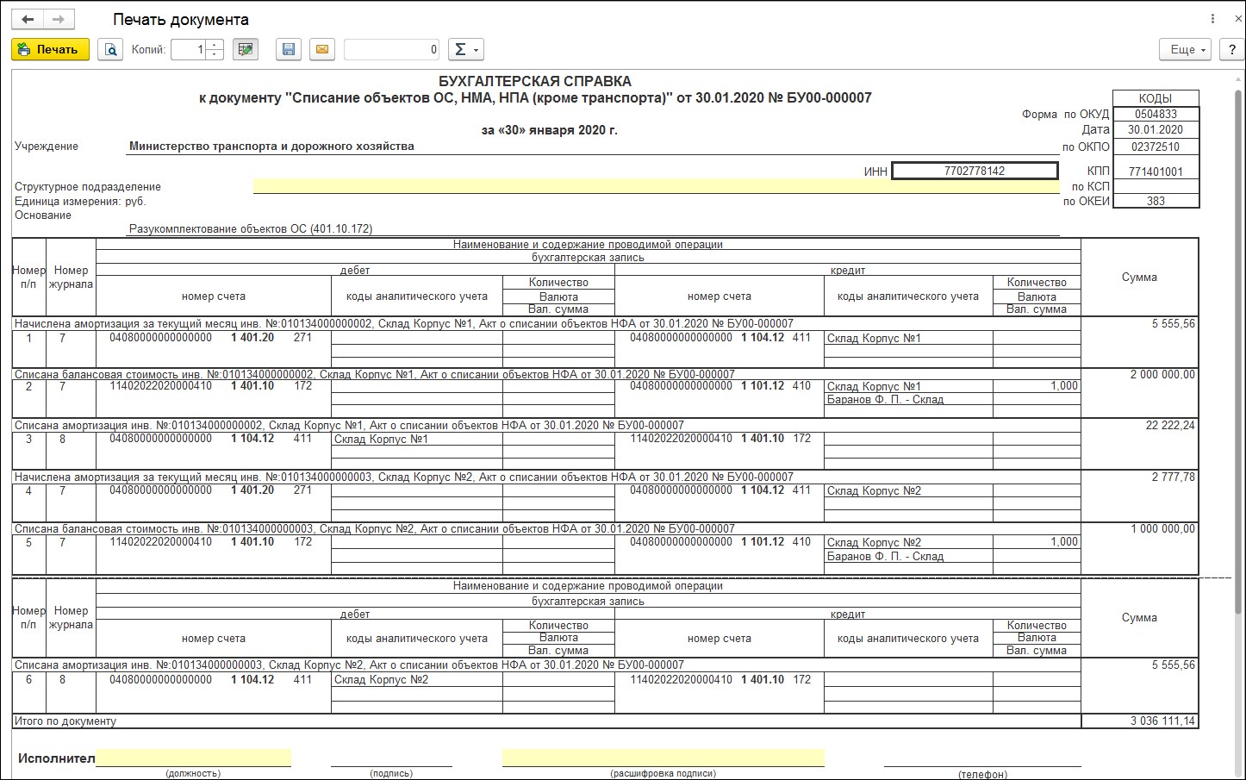Click the Единица измерения: руб. line
1246x780 pixels.
point(80,201)
